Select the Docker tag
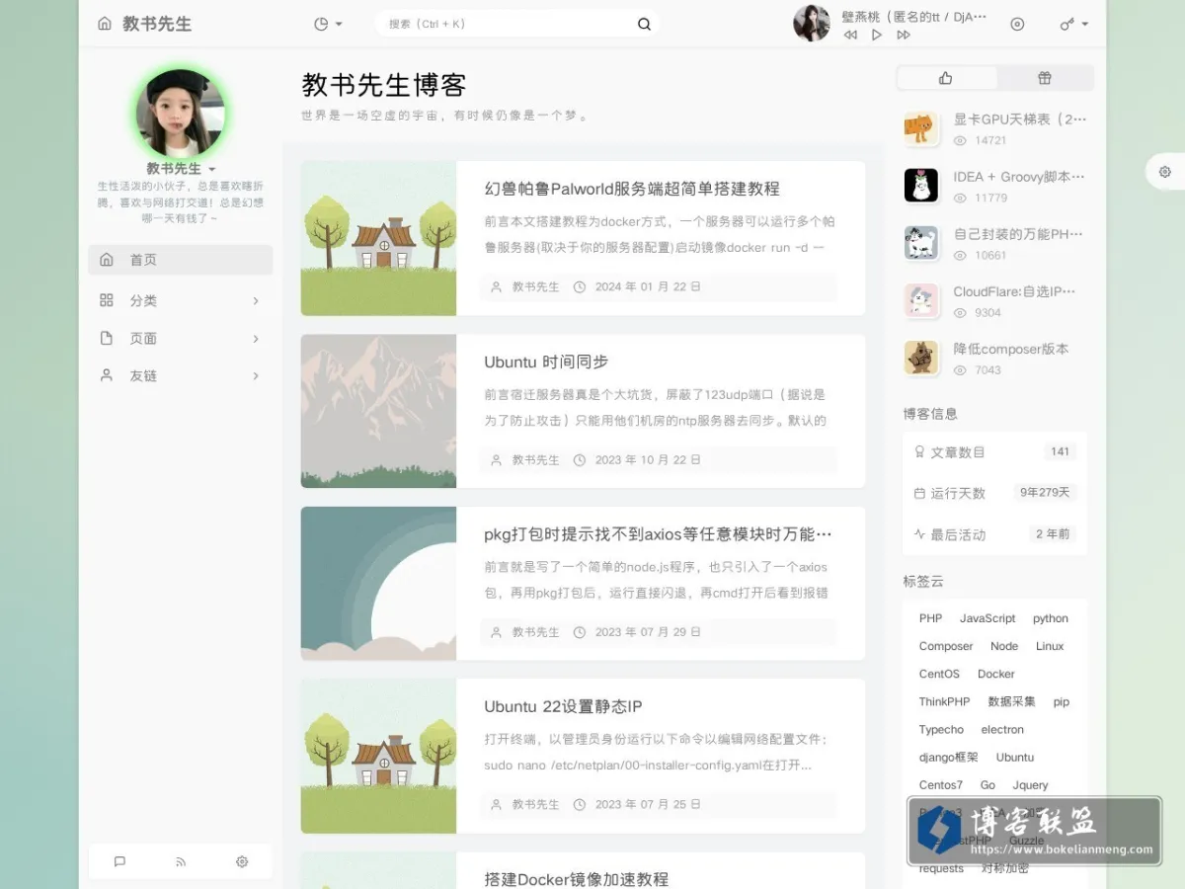This screenshot has width=1185, height=889. point(996,674)
